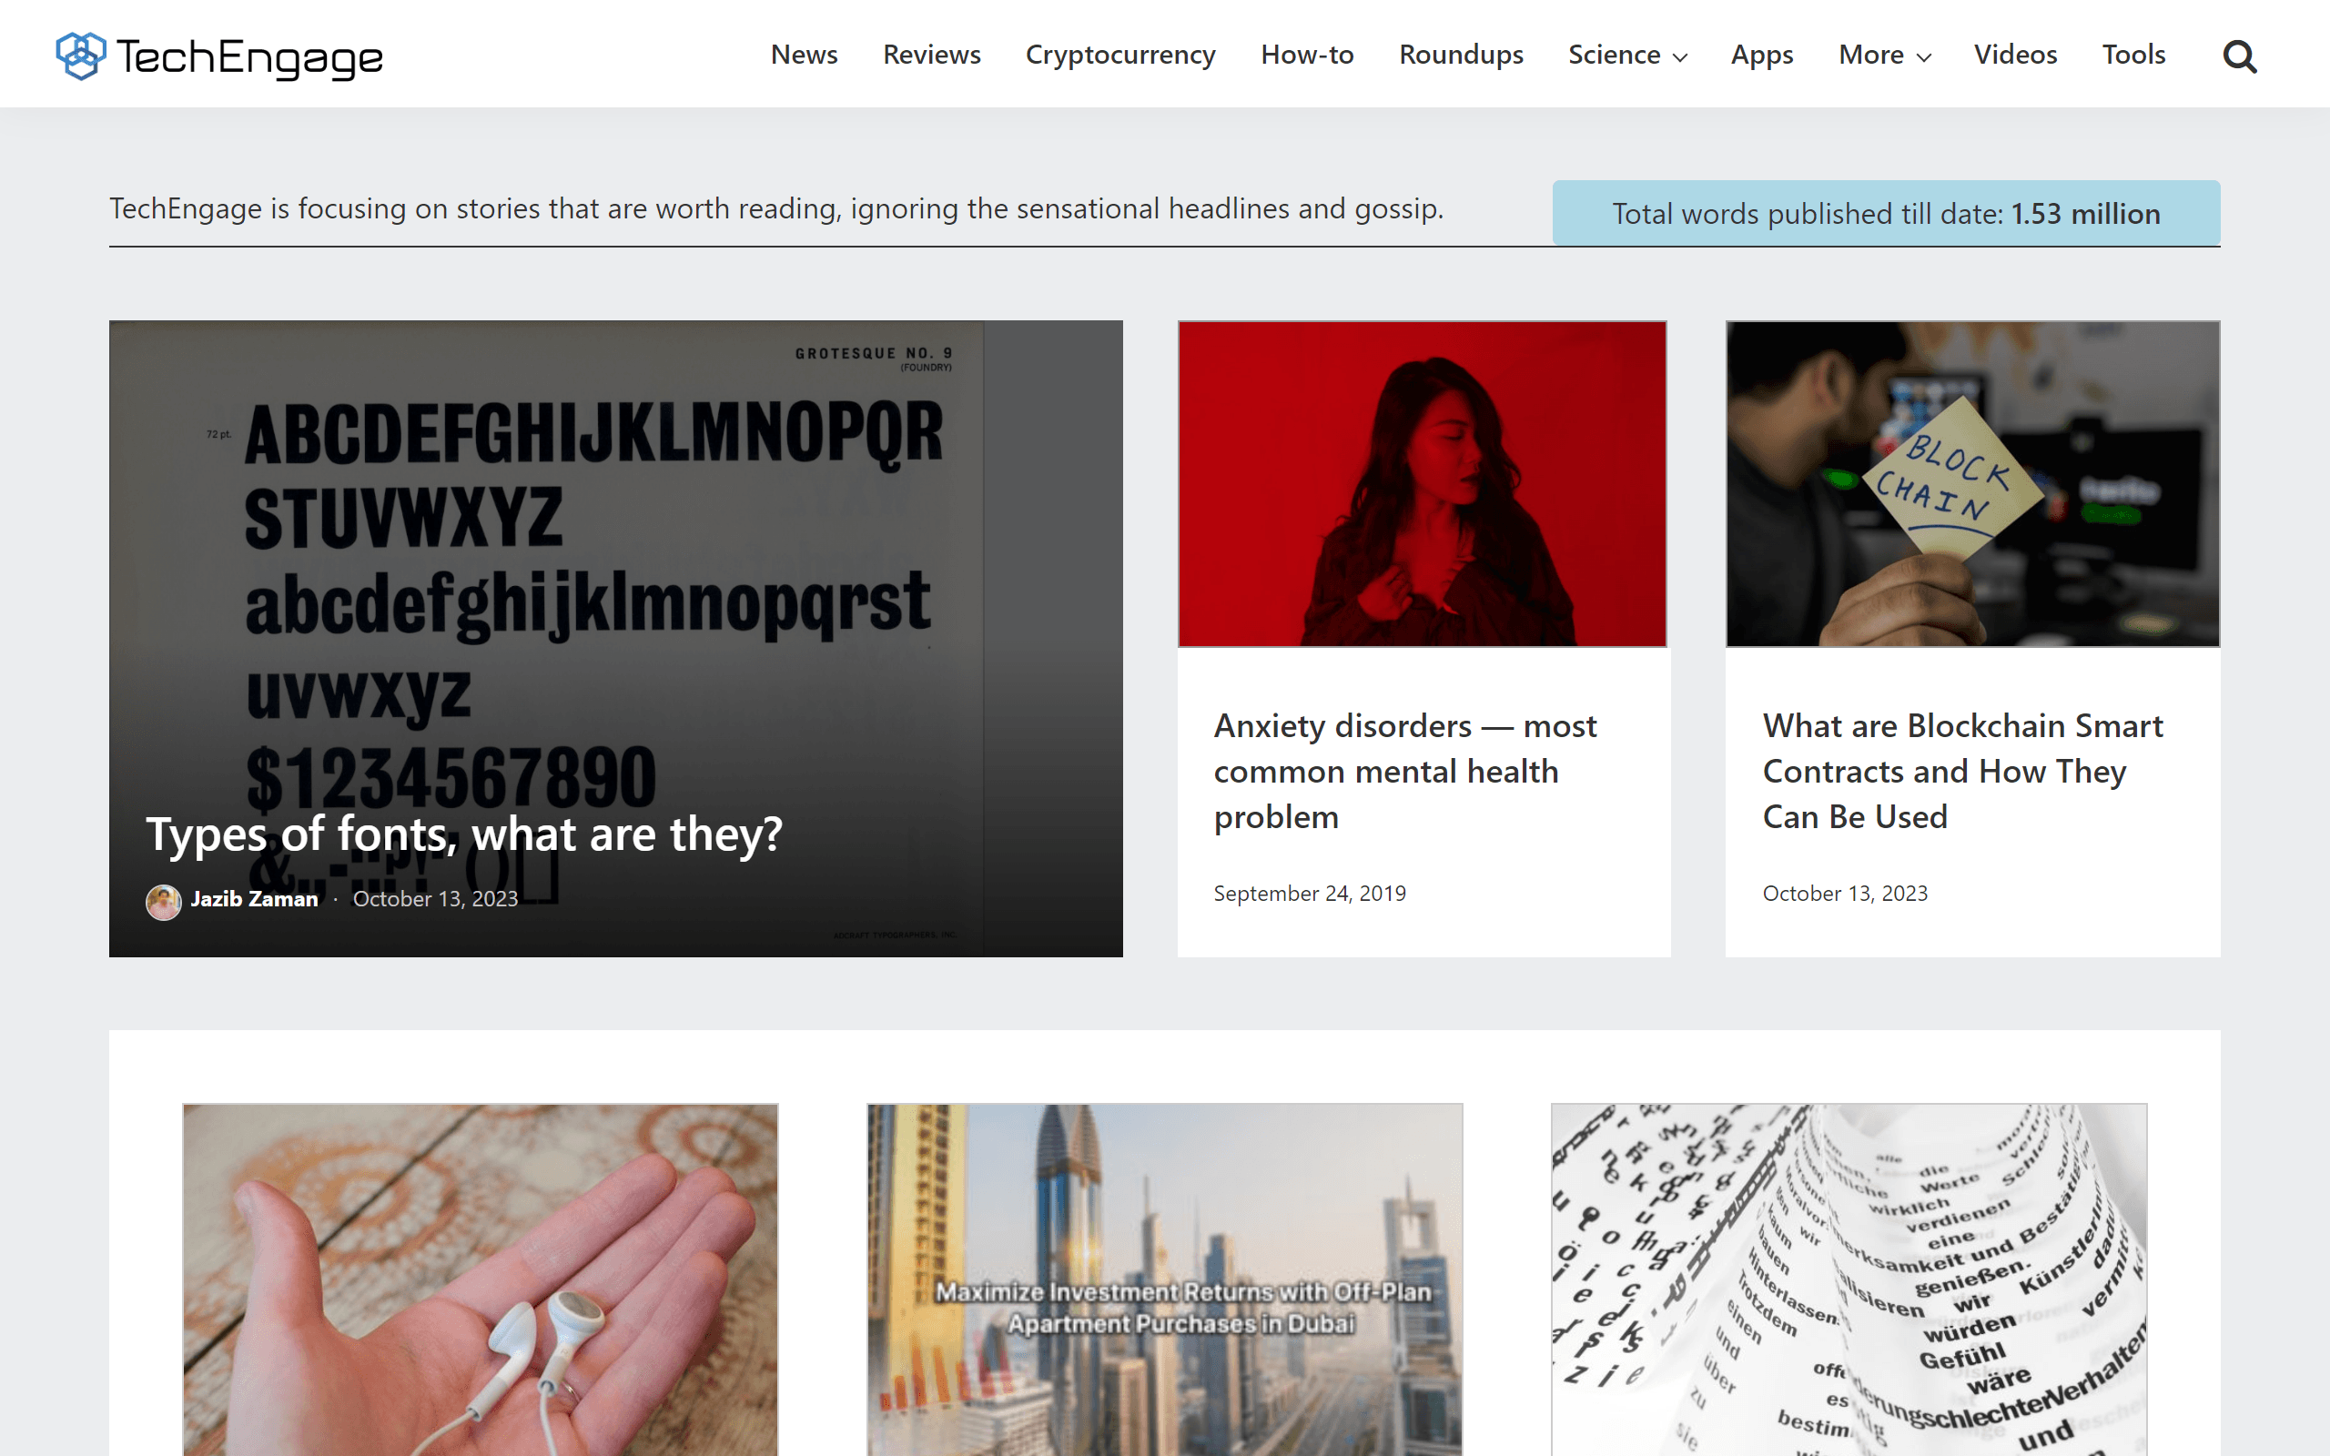Go to the Videos section
Viewport: 2330px width, 1456px height.
click(2015, 55)
